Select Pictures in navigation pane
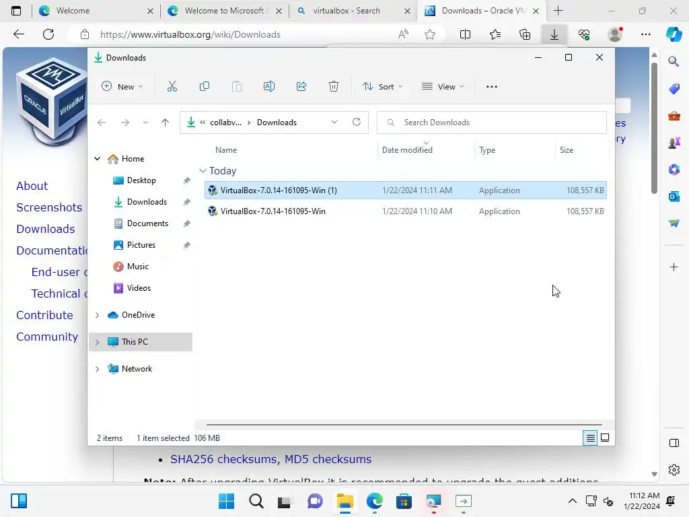This screenshot has width=689, height=517. (x=141, y=245)
